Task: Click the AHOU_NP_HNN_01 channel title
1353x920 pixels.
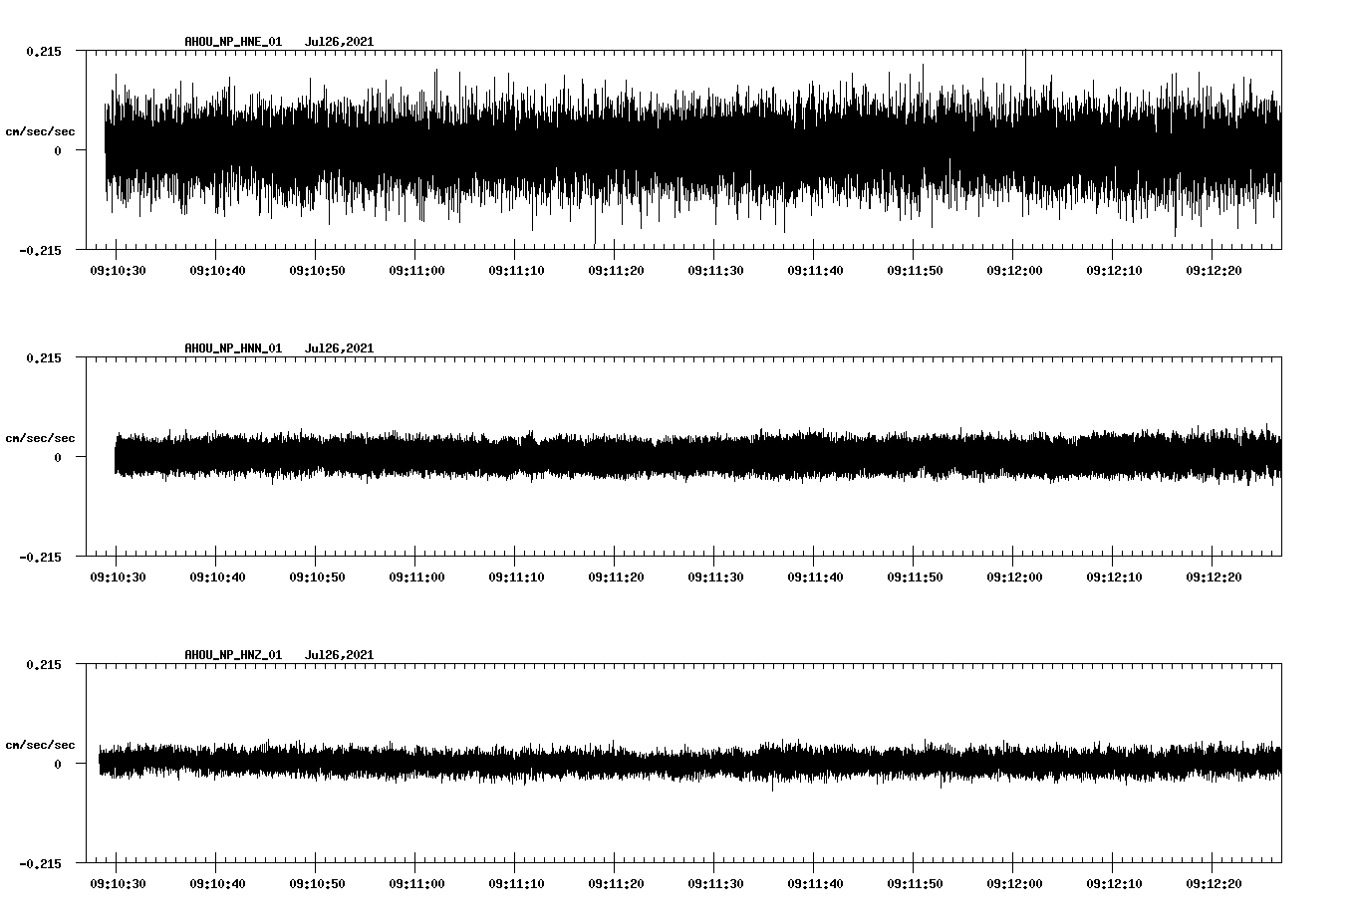Action: pos(233,348)
